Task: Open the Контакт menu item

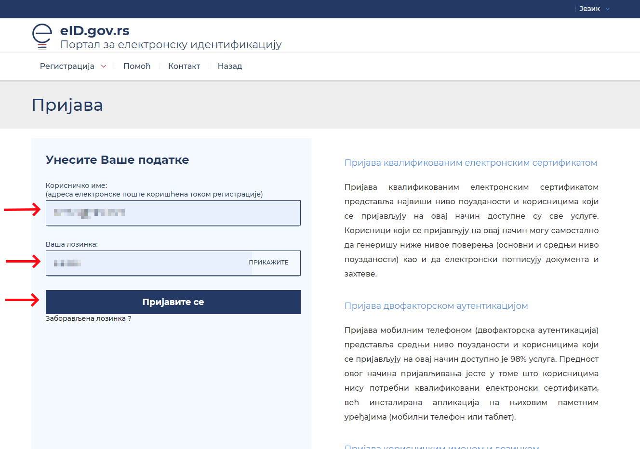Action: coord(184,66)
